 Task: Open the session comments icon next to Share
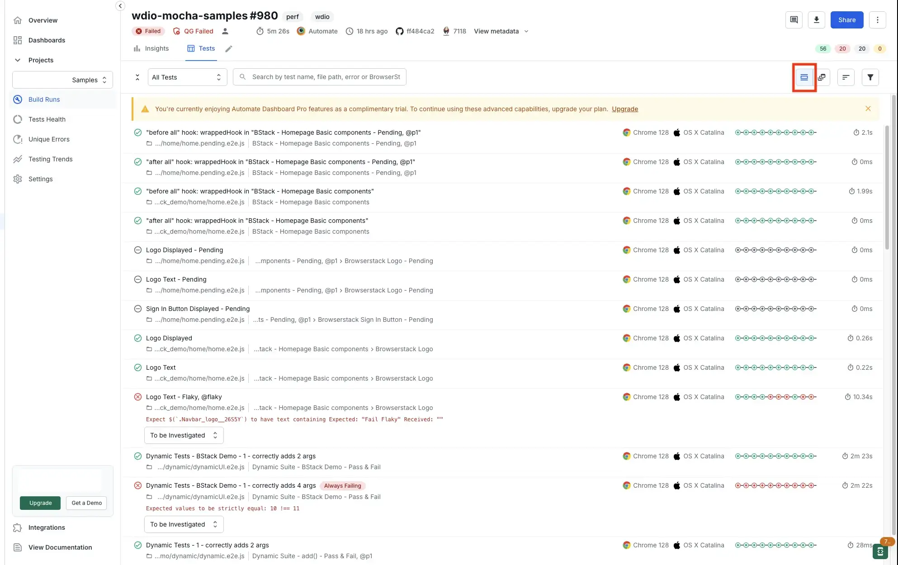click(x=794, y=19)
